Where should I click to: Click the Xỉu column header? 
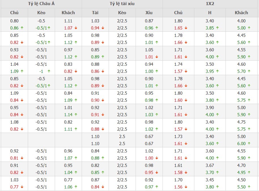[149, 12]
